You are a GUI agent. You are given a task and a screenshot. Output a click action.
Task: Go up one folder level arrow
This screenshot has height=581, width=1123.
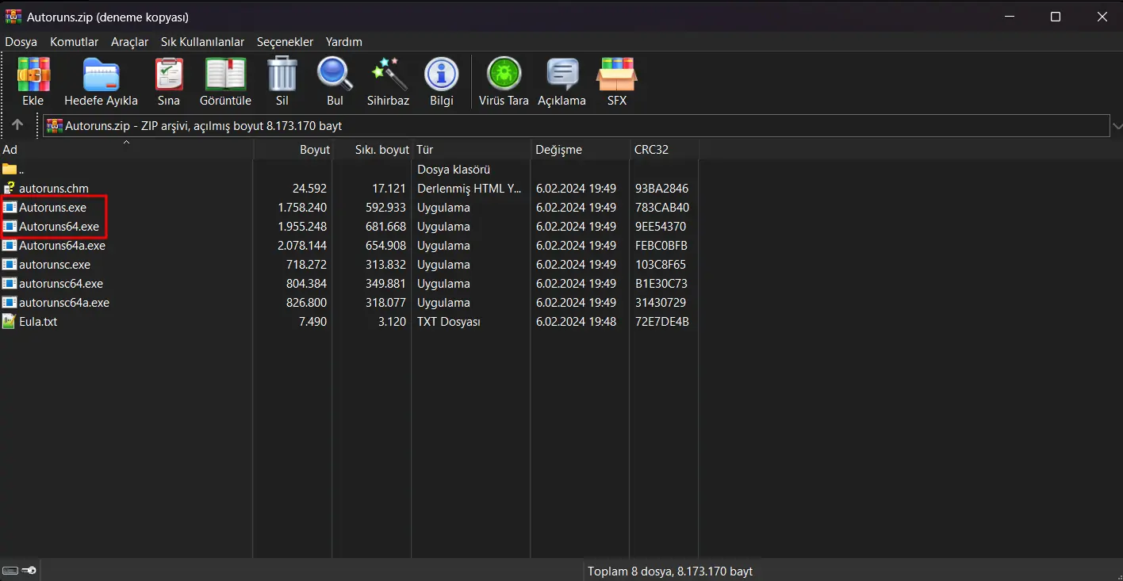[17, 125]
